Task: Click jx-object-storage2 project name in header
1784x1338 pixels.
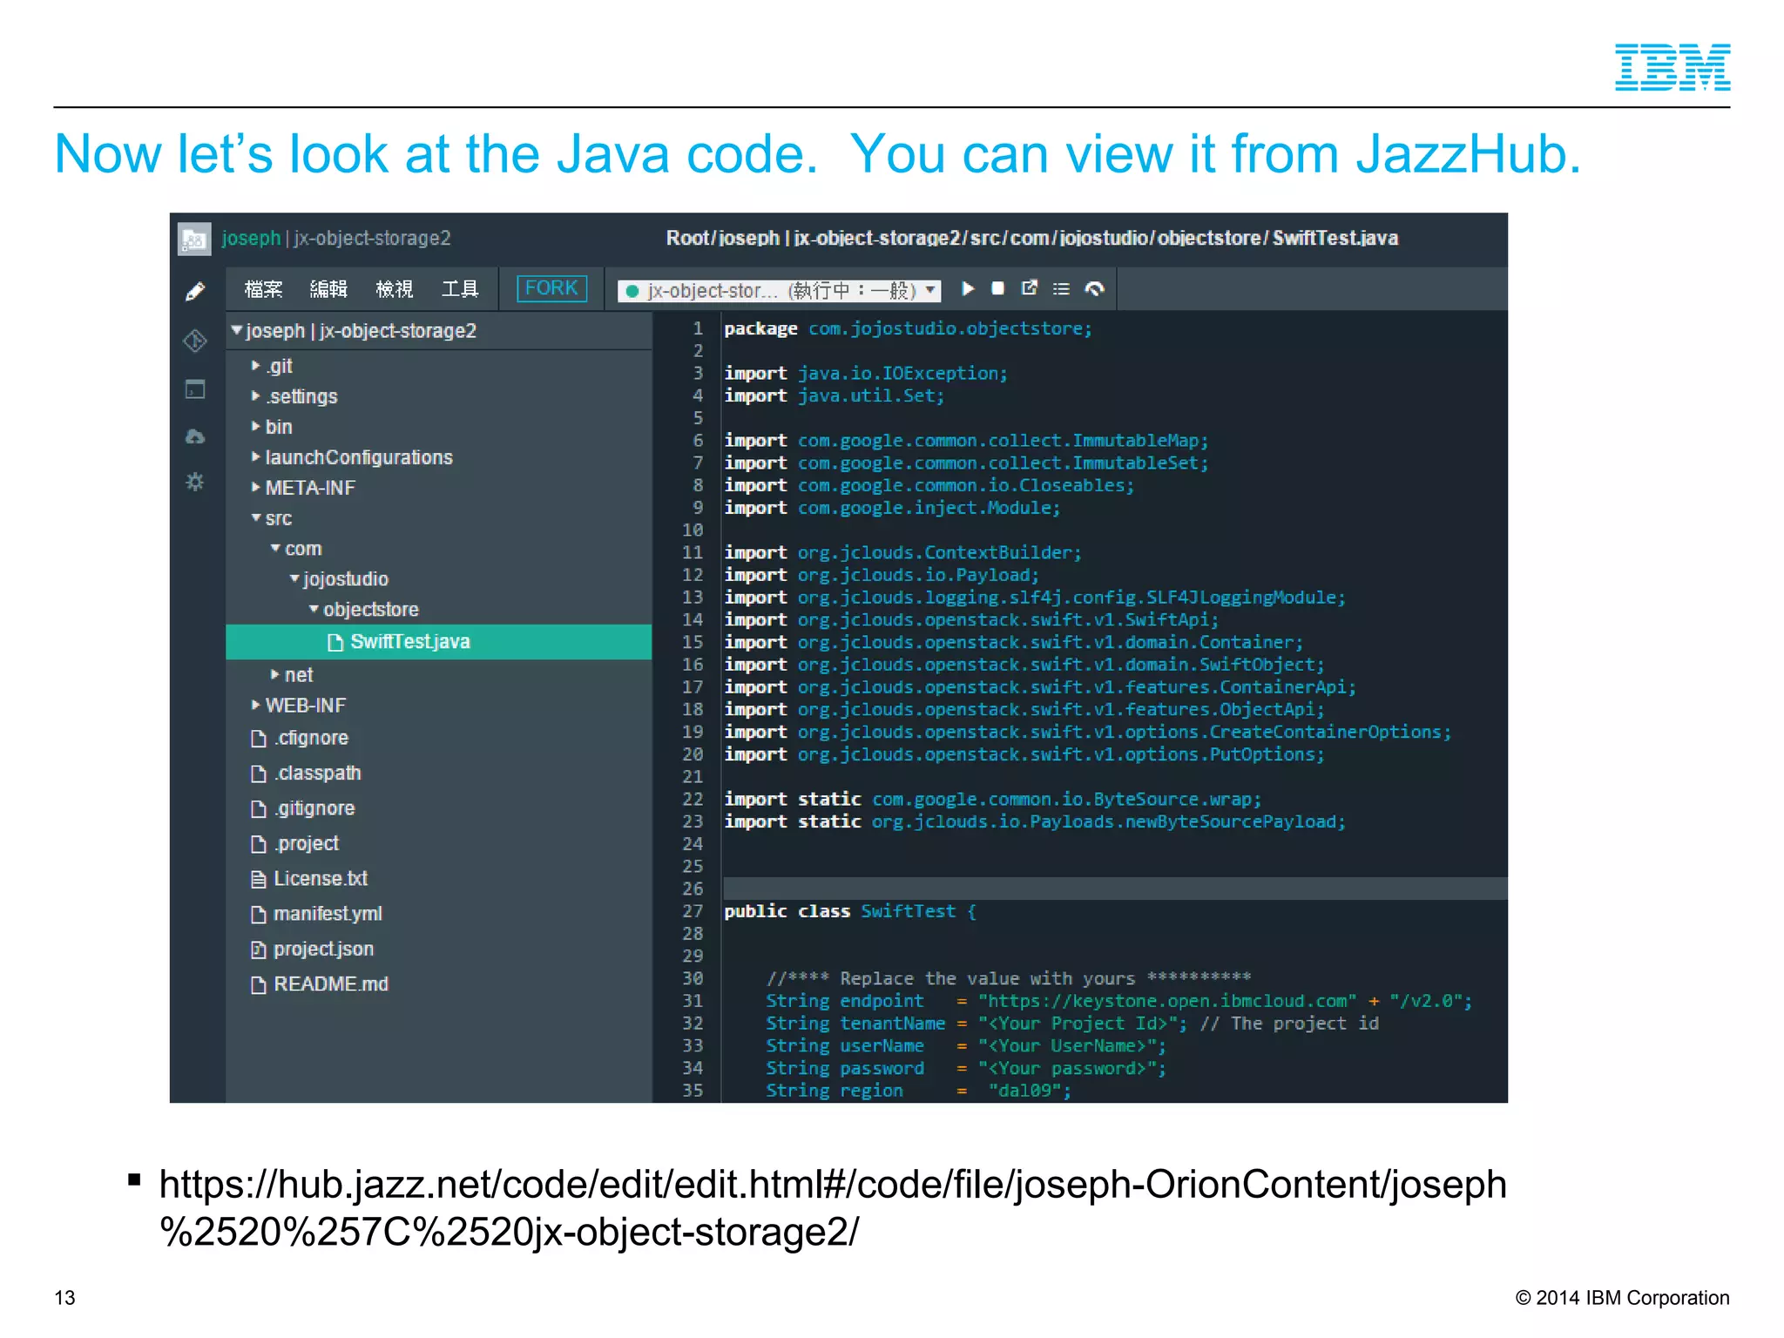Action: tap(372, 238)
